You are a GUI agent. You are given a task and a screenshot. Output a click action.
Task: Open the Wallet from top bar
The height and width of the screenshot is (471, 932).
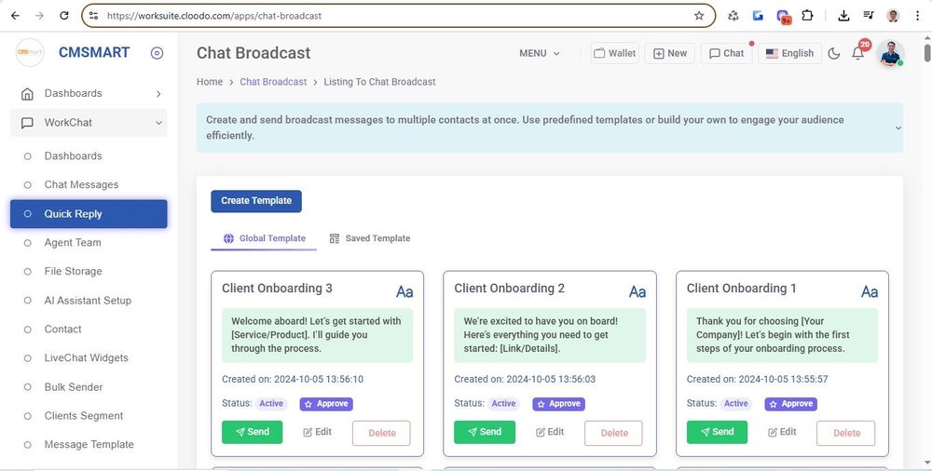615,53
